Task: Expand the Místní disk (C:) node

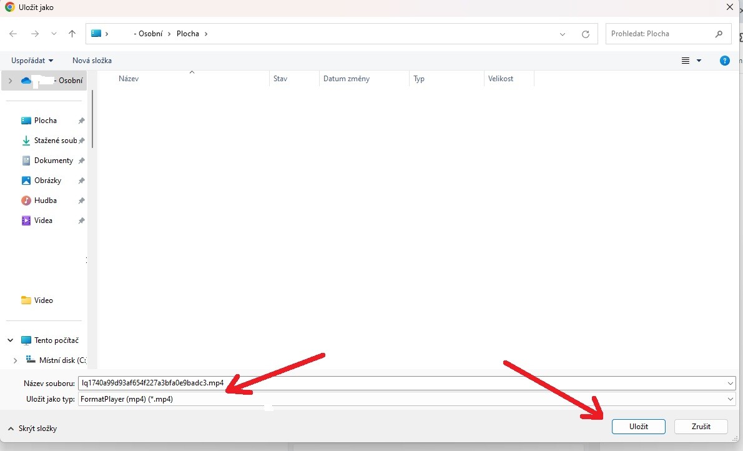Action: (16, 360)
